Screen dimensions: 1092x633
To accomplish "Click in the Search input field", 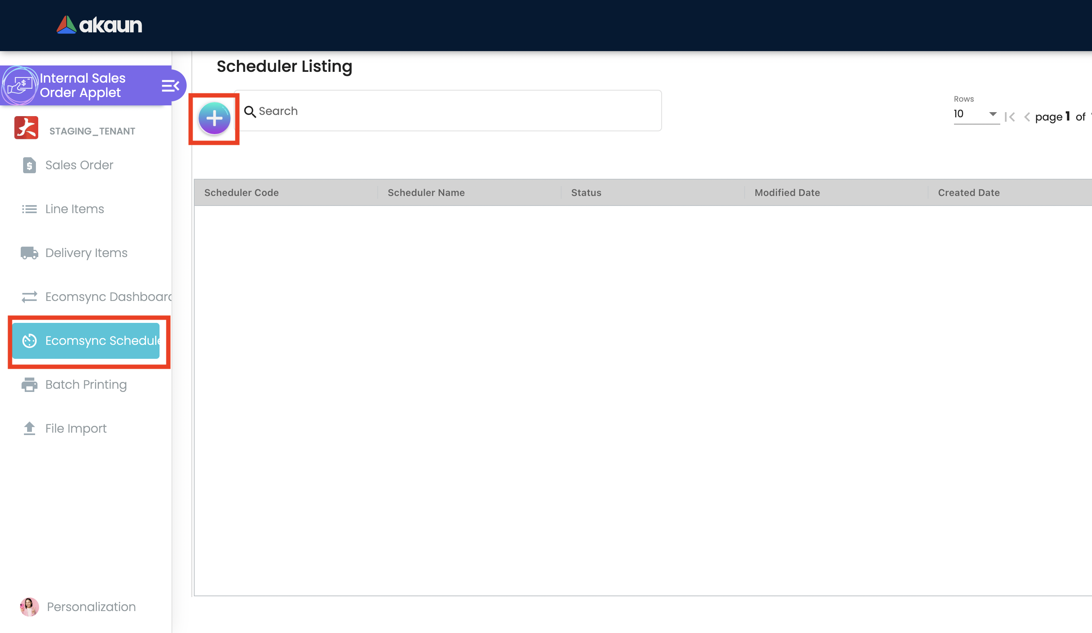I will click(x=451, y=111).
